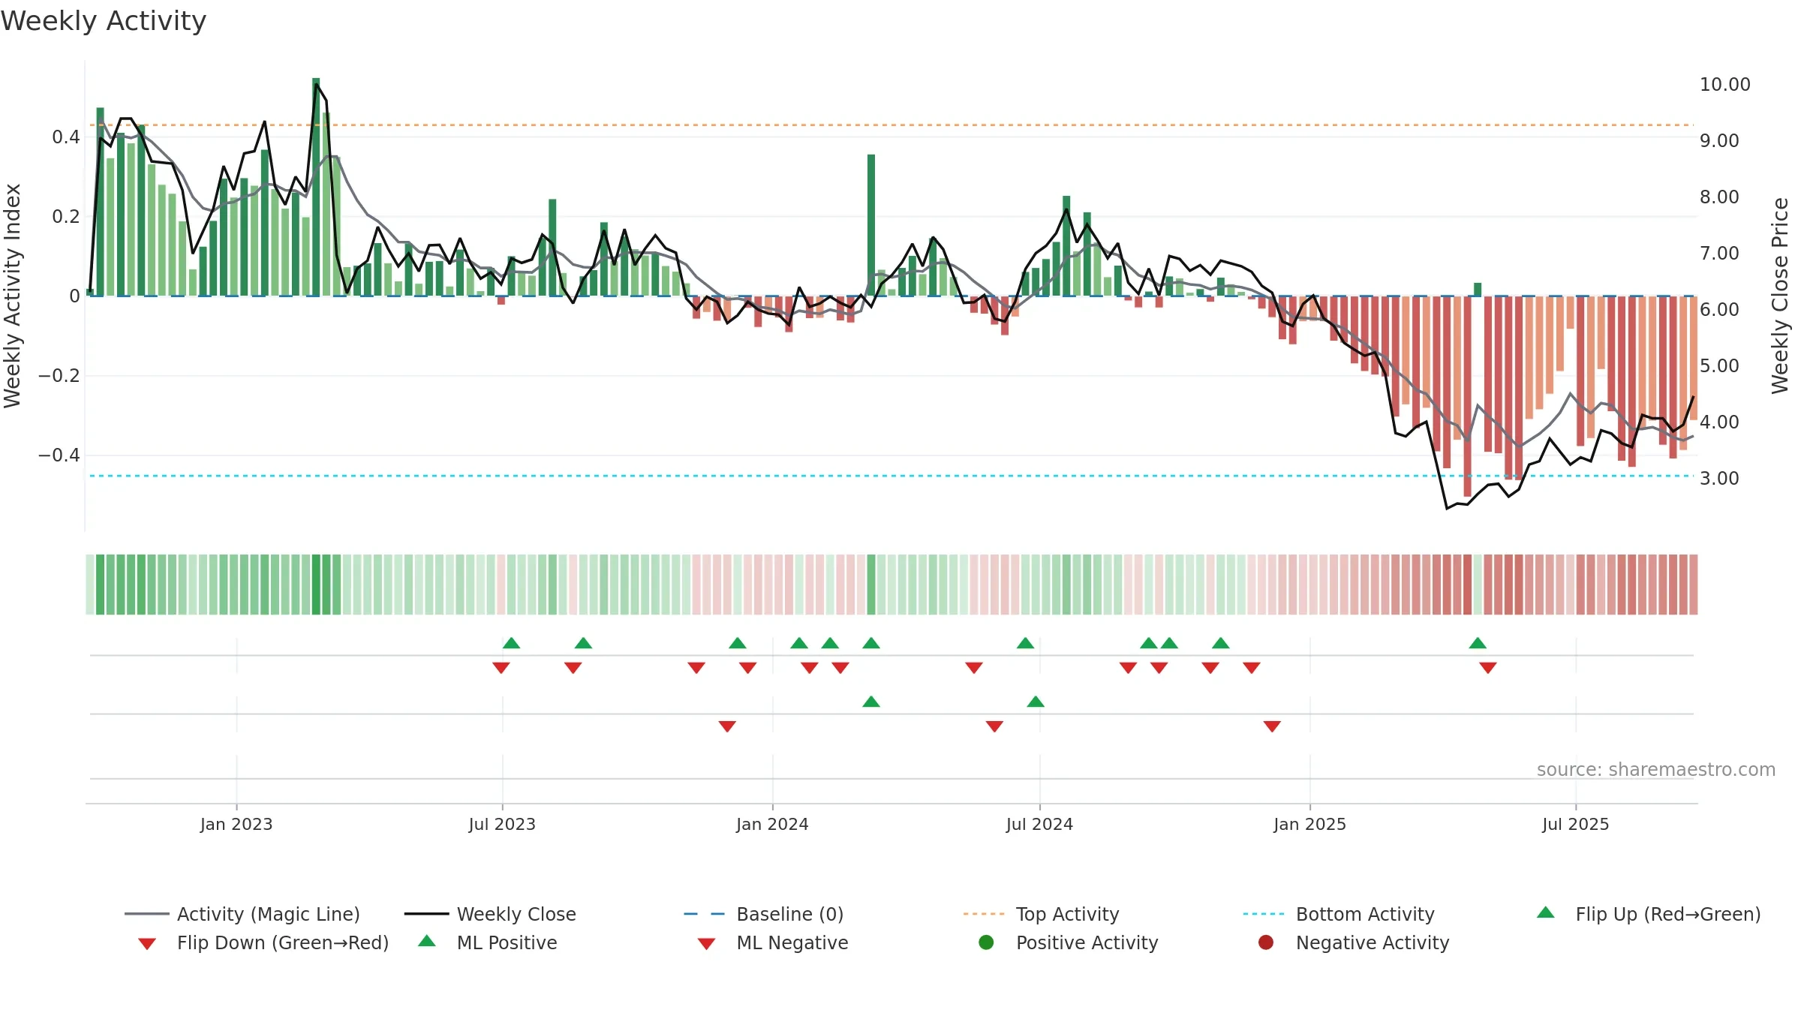1801x1013 pixels.
Task: Click the '−0.4' activity index axis label
Action: click(59, 455)
